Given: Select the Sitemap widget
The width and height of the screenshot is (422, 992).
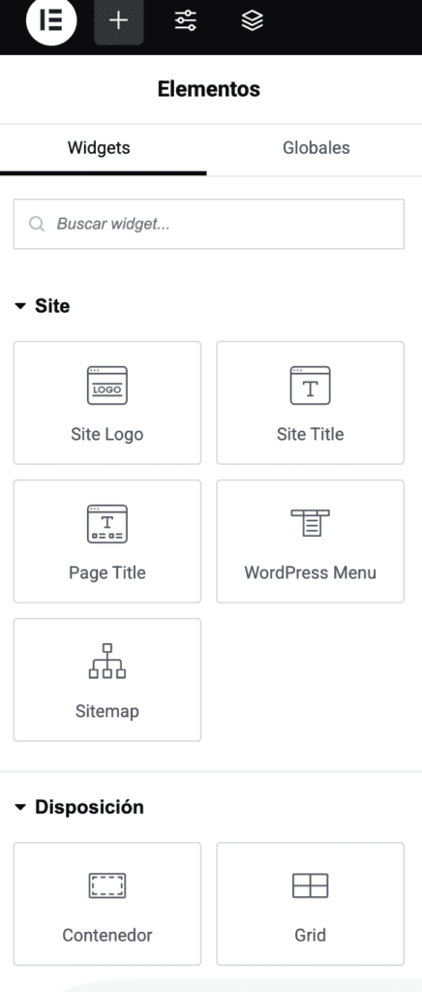Looking at the screenshot, I should coord(107,680).
